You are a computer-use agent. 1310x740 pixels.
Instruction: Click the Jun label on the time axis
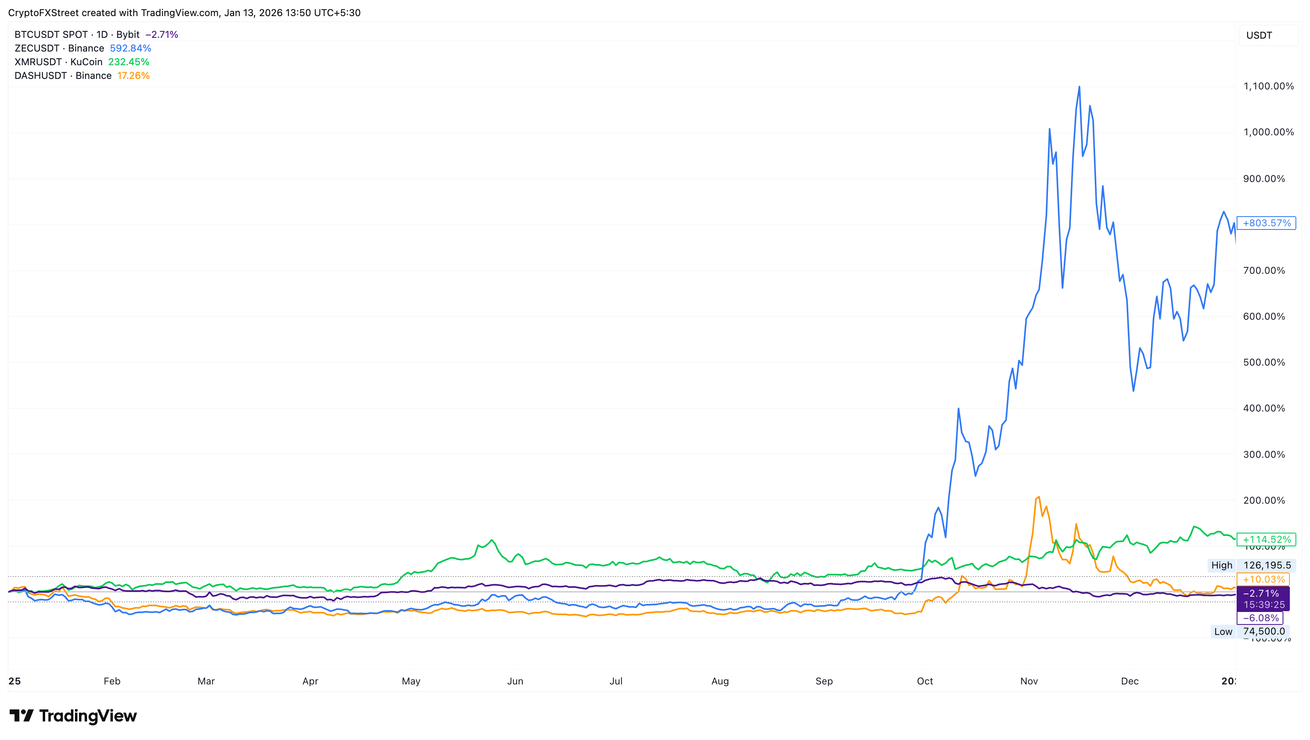tap(516, 681)
